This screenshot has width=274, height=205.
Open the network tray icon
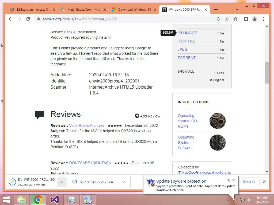tap(242, 200)
